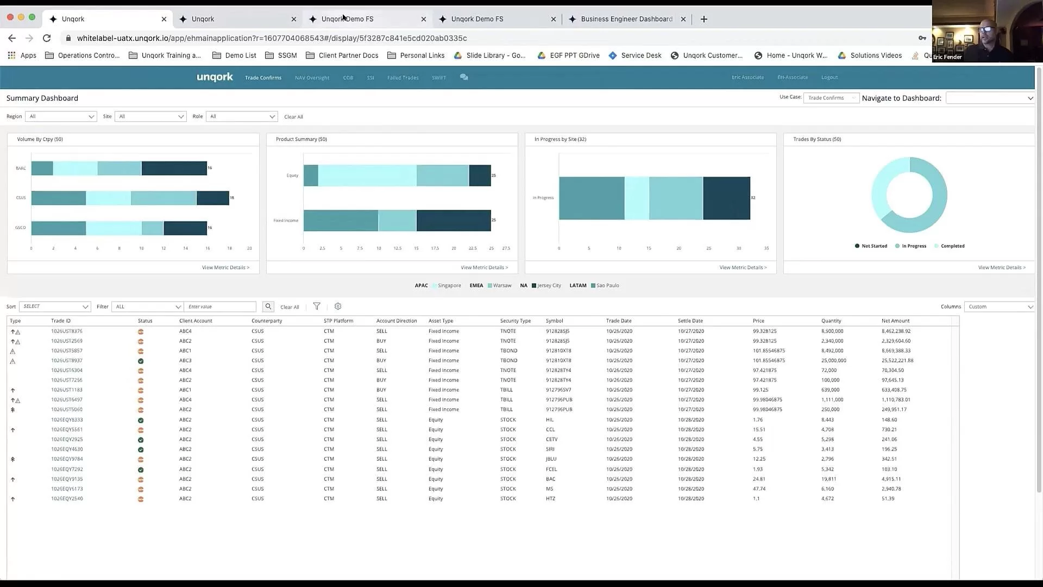Viewport: 1043px width, 587px height.
Task: Toggle the In Progress legend entry
Action: [910, 246]
